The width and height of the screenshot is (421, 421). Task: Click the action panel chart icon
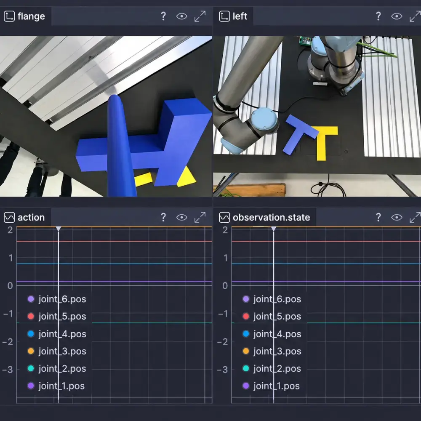(9, 218)
